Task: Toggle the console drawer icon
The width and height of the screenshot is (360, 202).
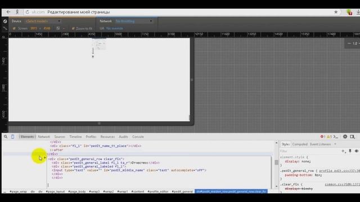Action: click(336, 137)
